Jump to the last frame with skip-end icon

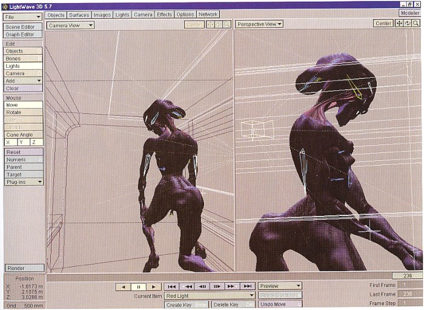247,286
